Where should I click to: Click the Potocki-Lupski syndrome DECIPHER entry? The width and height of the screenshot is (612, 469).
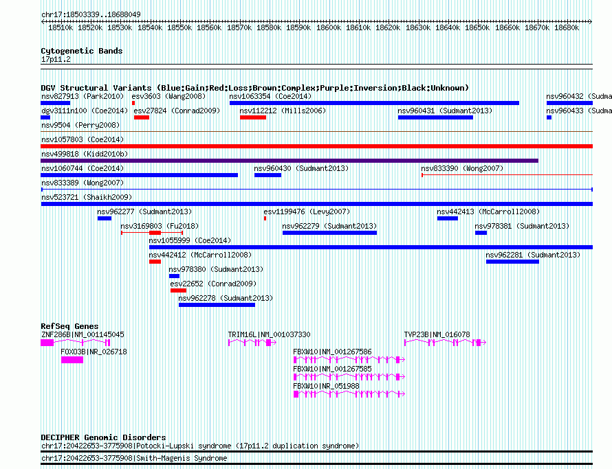click(200, 446)
